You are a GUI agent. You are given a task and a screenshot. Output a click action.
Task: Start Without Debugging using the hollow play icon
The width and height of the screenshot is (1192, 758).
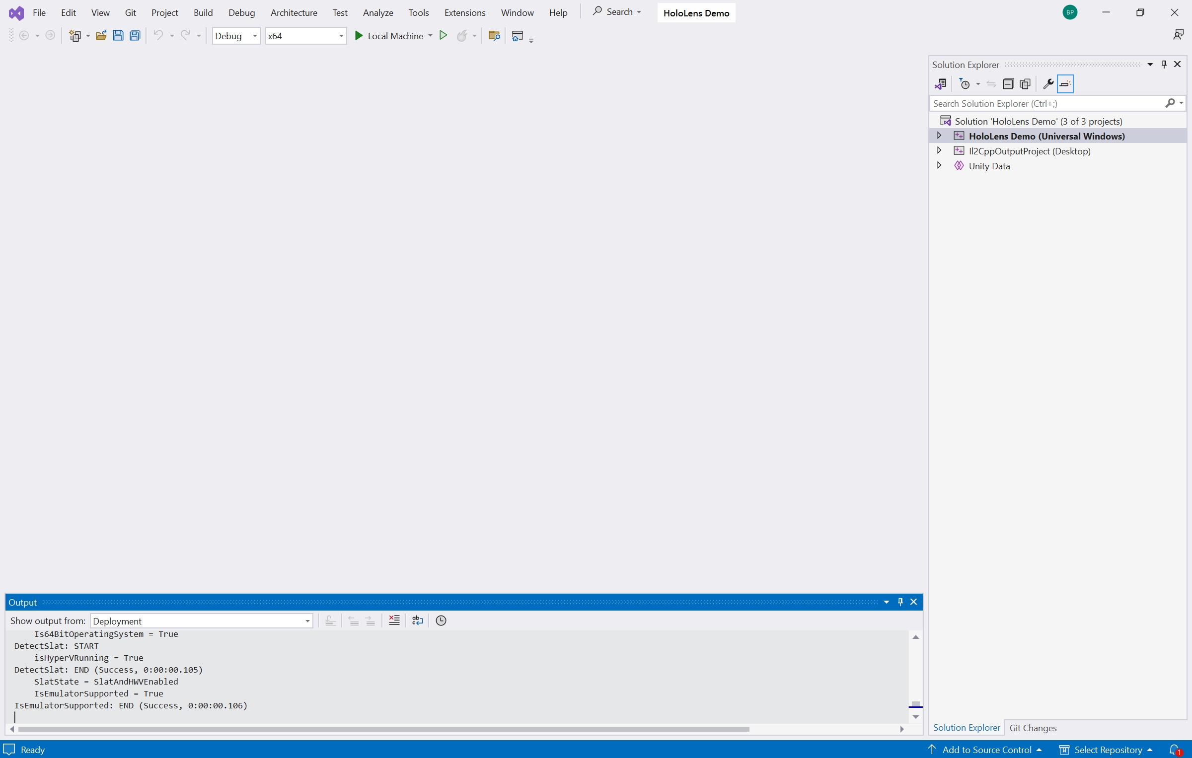(x=443, y=36)
